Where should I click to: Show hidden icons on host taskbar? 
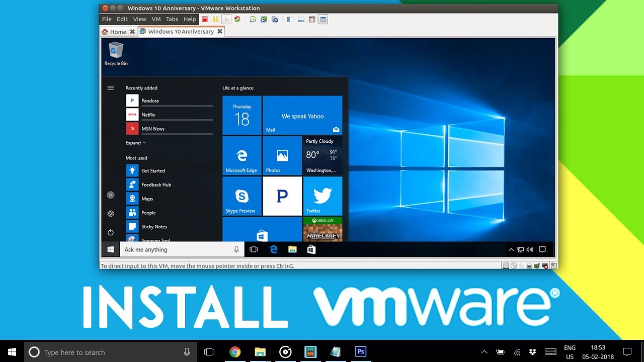point(484,352)
